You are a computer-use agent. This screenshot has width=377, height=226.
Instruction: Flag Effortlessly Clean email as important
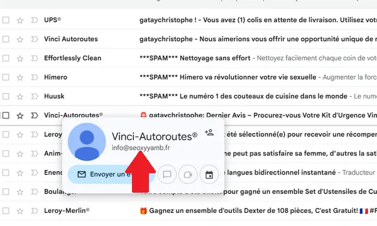35,58
